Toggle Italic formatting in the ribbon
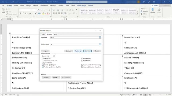 click(23, 13)
